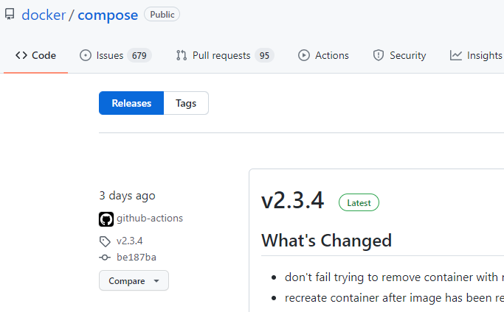Click the Insights graph icon
Screen dimensions: 504x312
click(456, 55)
